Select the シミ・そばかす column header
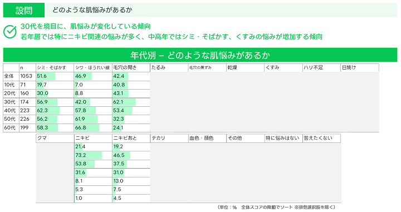 point(55,68)
